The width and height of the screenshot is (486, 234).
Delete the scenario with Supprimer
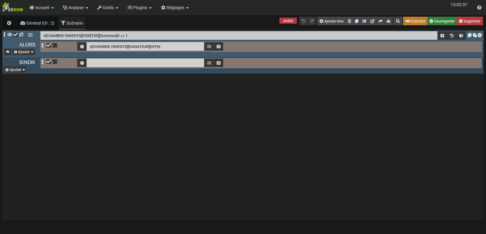[x=470, y=21]
